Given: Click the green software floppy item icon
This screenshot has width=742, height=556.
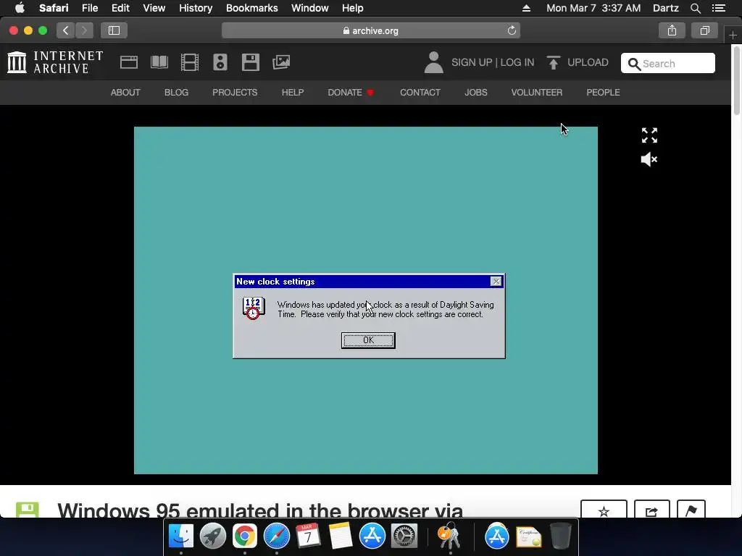Looking at the screenshot, I should (x=28, y=510).
